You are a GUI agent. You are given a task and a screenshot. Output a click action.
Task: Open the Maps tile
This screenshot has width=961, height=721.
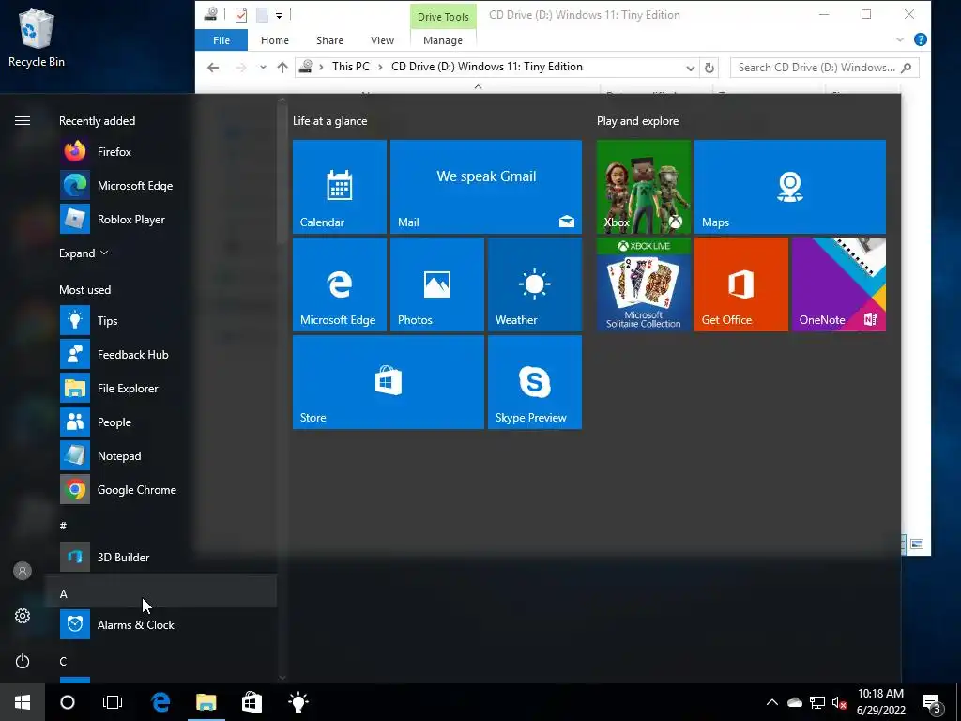(790, 187)
